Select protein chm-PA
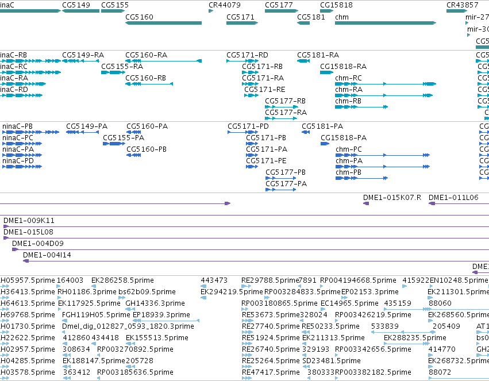The height and width of the screenshot is (381, 489). 383,167
